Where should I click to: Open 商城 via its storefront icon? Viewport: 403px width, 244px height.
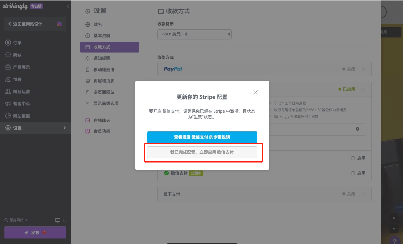point(8,55)
